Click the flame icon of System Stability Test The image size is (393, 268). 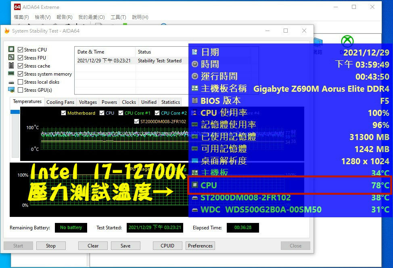pos(7,31)
